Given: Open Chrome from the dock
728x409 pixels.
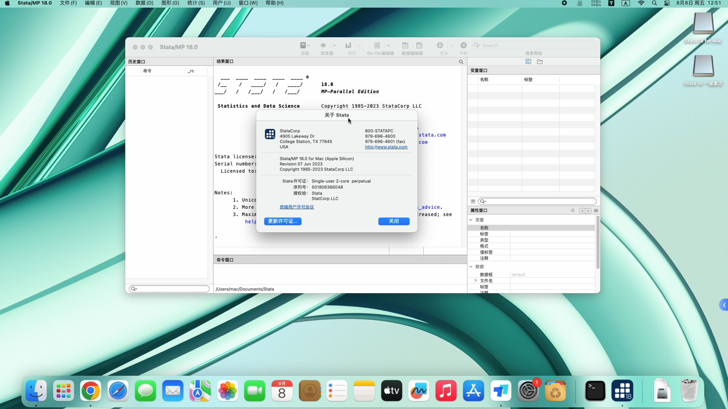Looking at the screenshot, I should [x=90, y=391].
